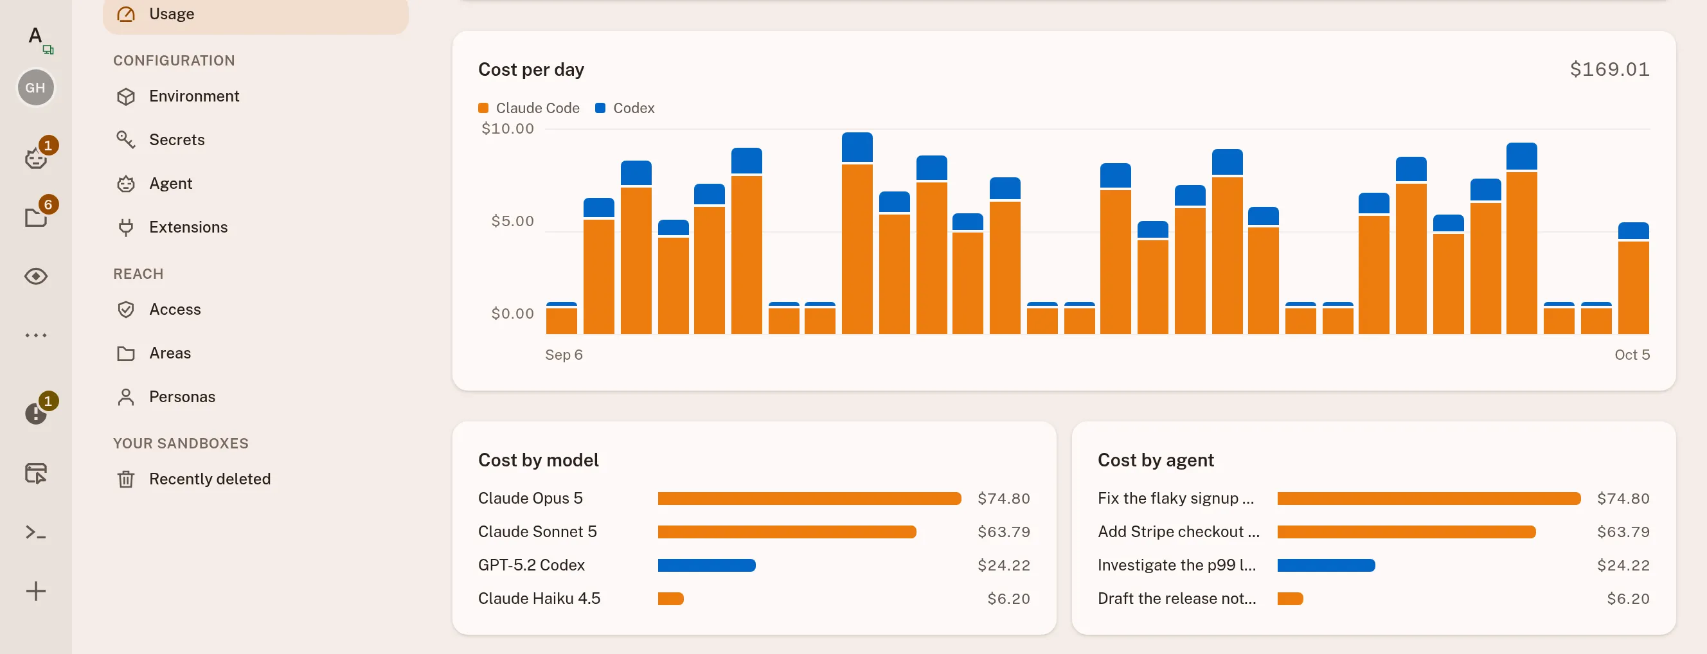The height and width of the screenshot is (654, 1707).
Task: Open Access settings
Action: [256, 310]
